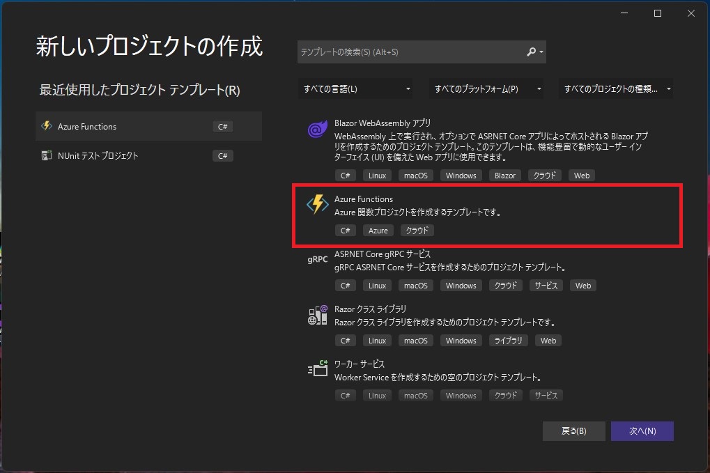Click the 戻る(B) back button
This screenshot has height=473, width=710.
(x=573, y=431)
